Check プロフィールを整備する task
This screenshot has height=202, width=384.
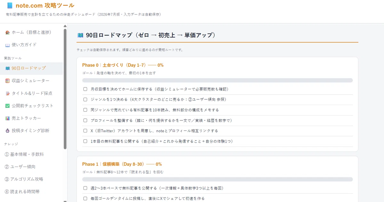pyautogui.click(x=85, y=120)
